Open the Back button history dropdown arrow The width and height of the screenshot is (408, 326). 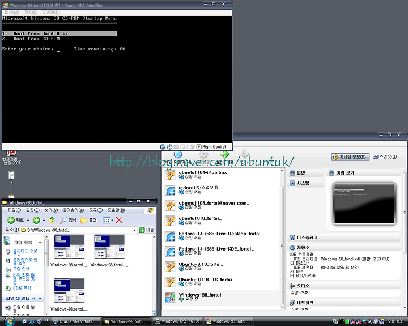(x=28, y=221)
